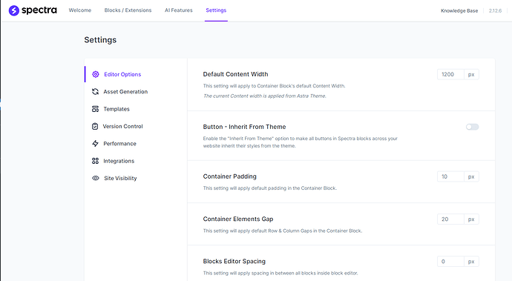Click the Row & Column Gaps description text
This screenshot has width=512, height=281.
(283, 231)
